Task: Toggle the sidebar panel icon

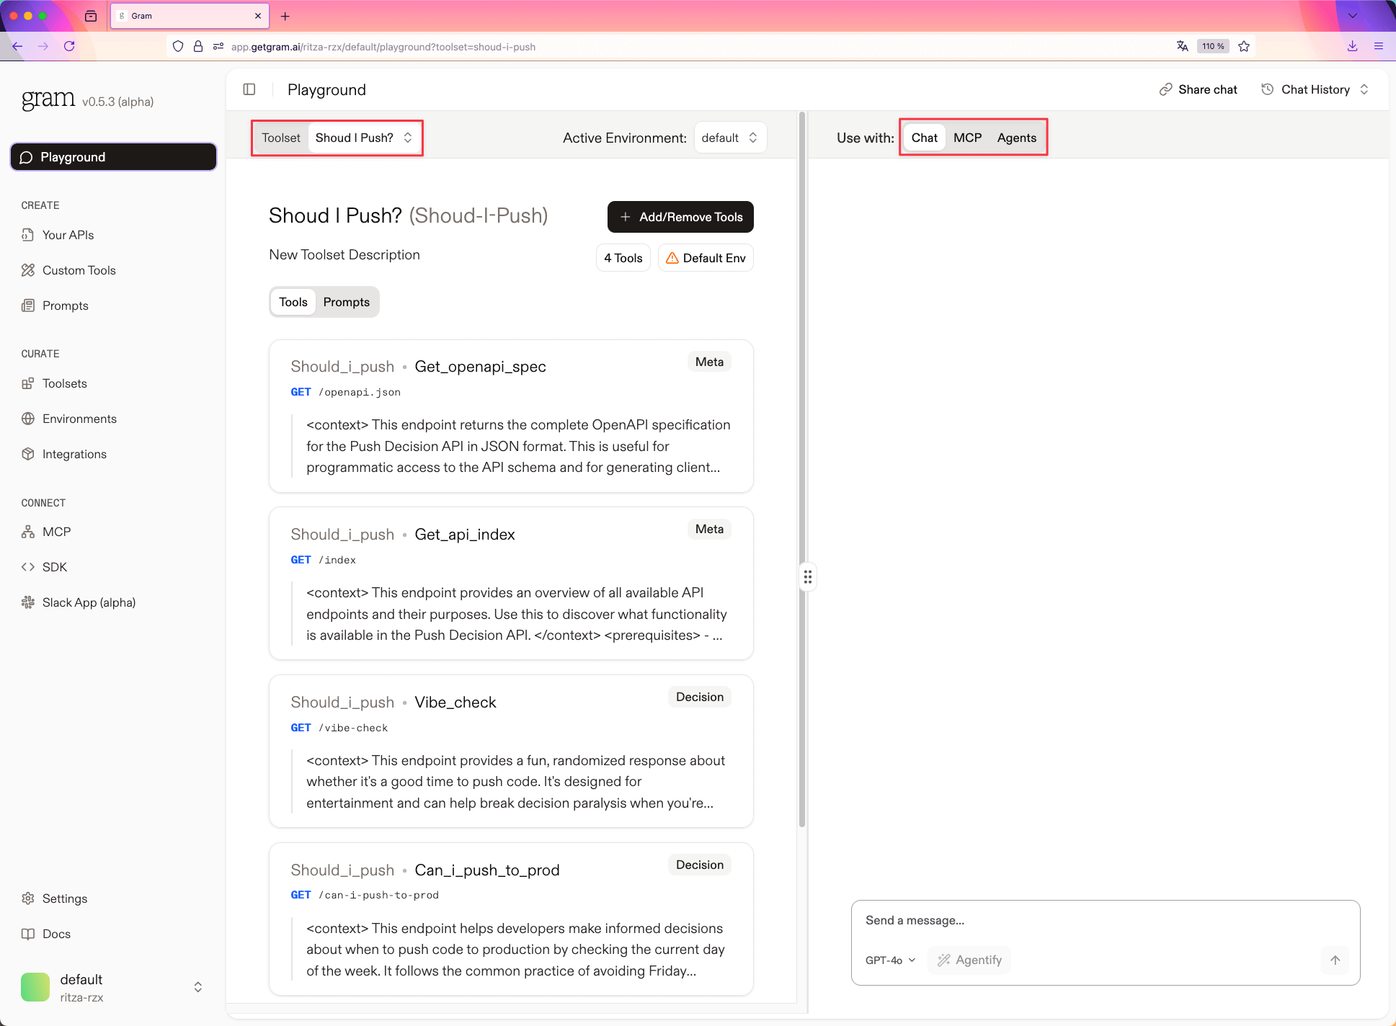Action: [x=249, y=89]
